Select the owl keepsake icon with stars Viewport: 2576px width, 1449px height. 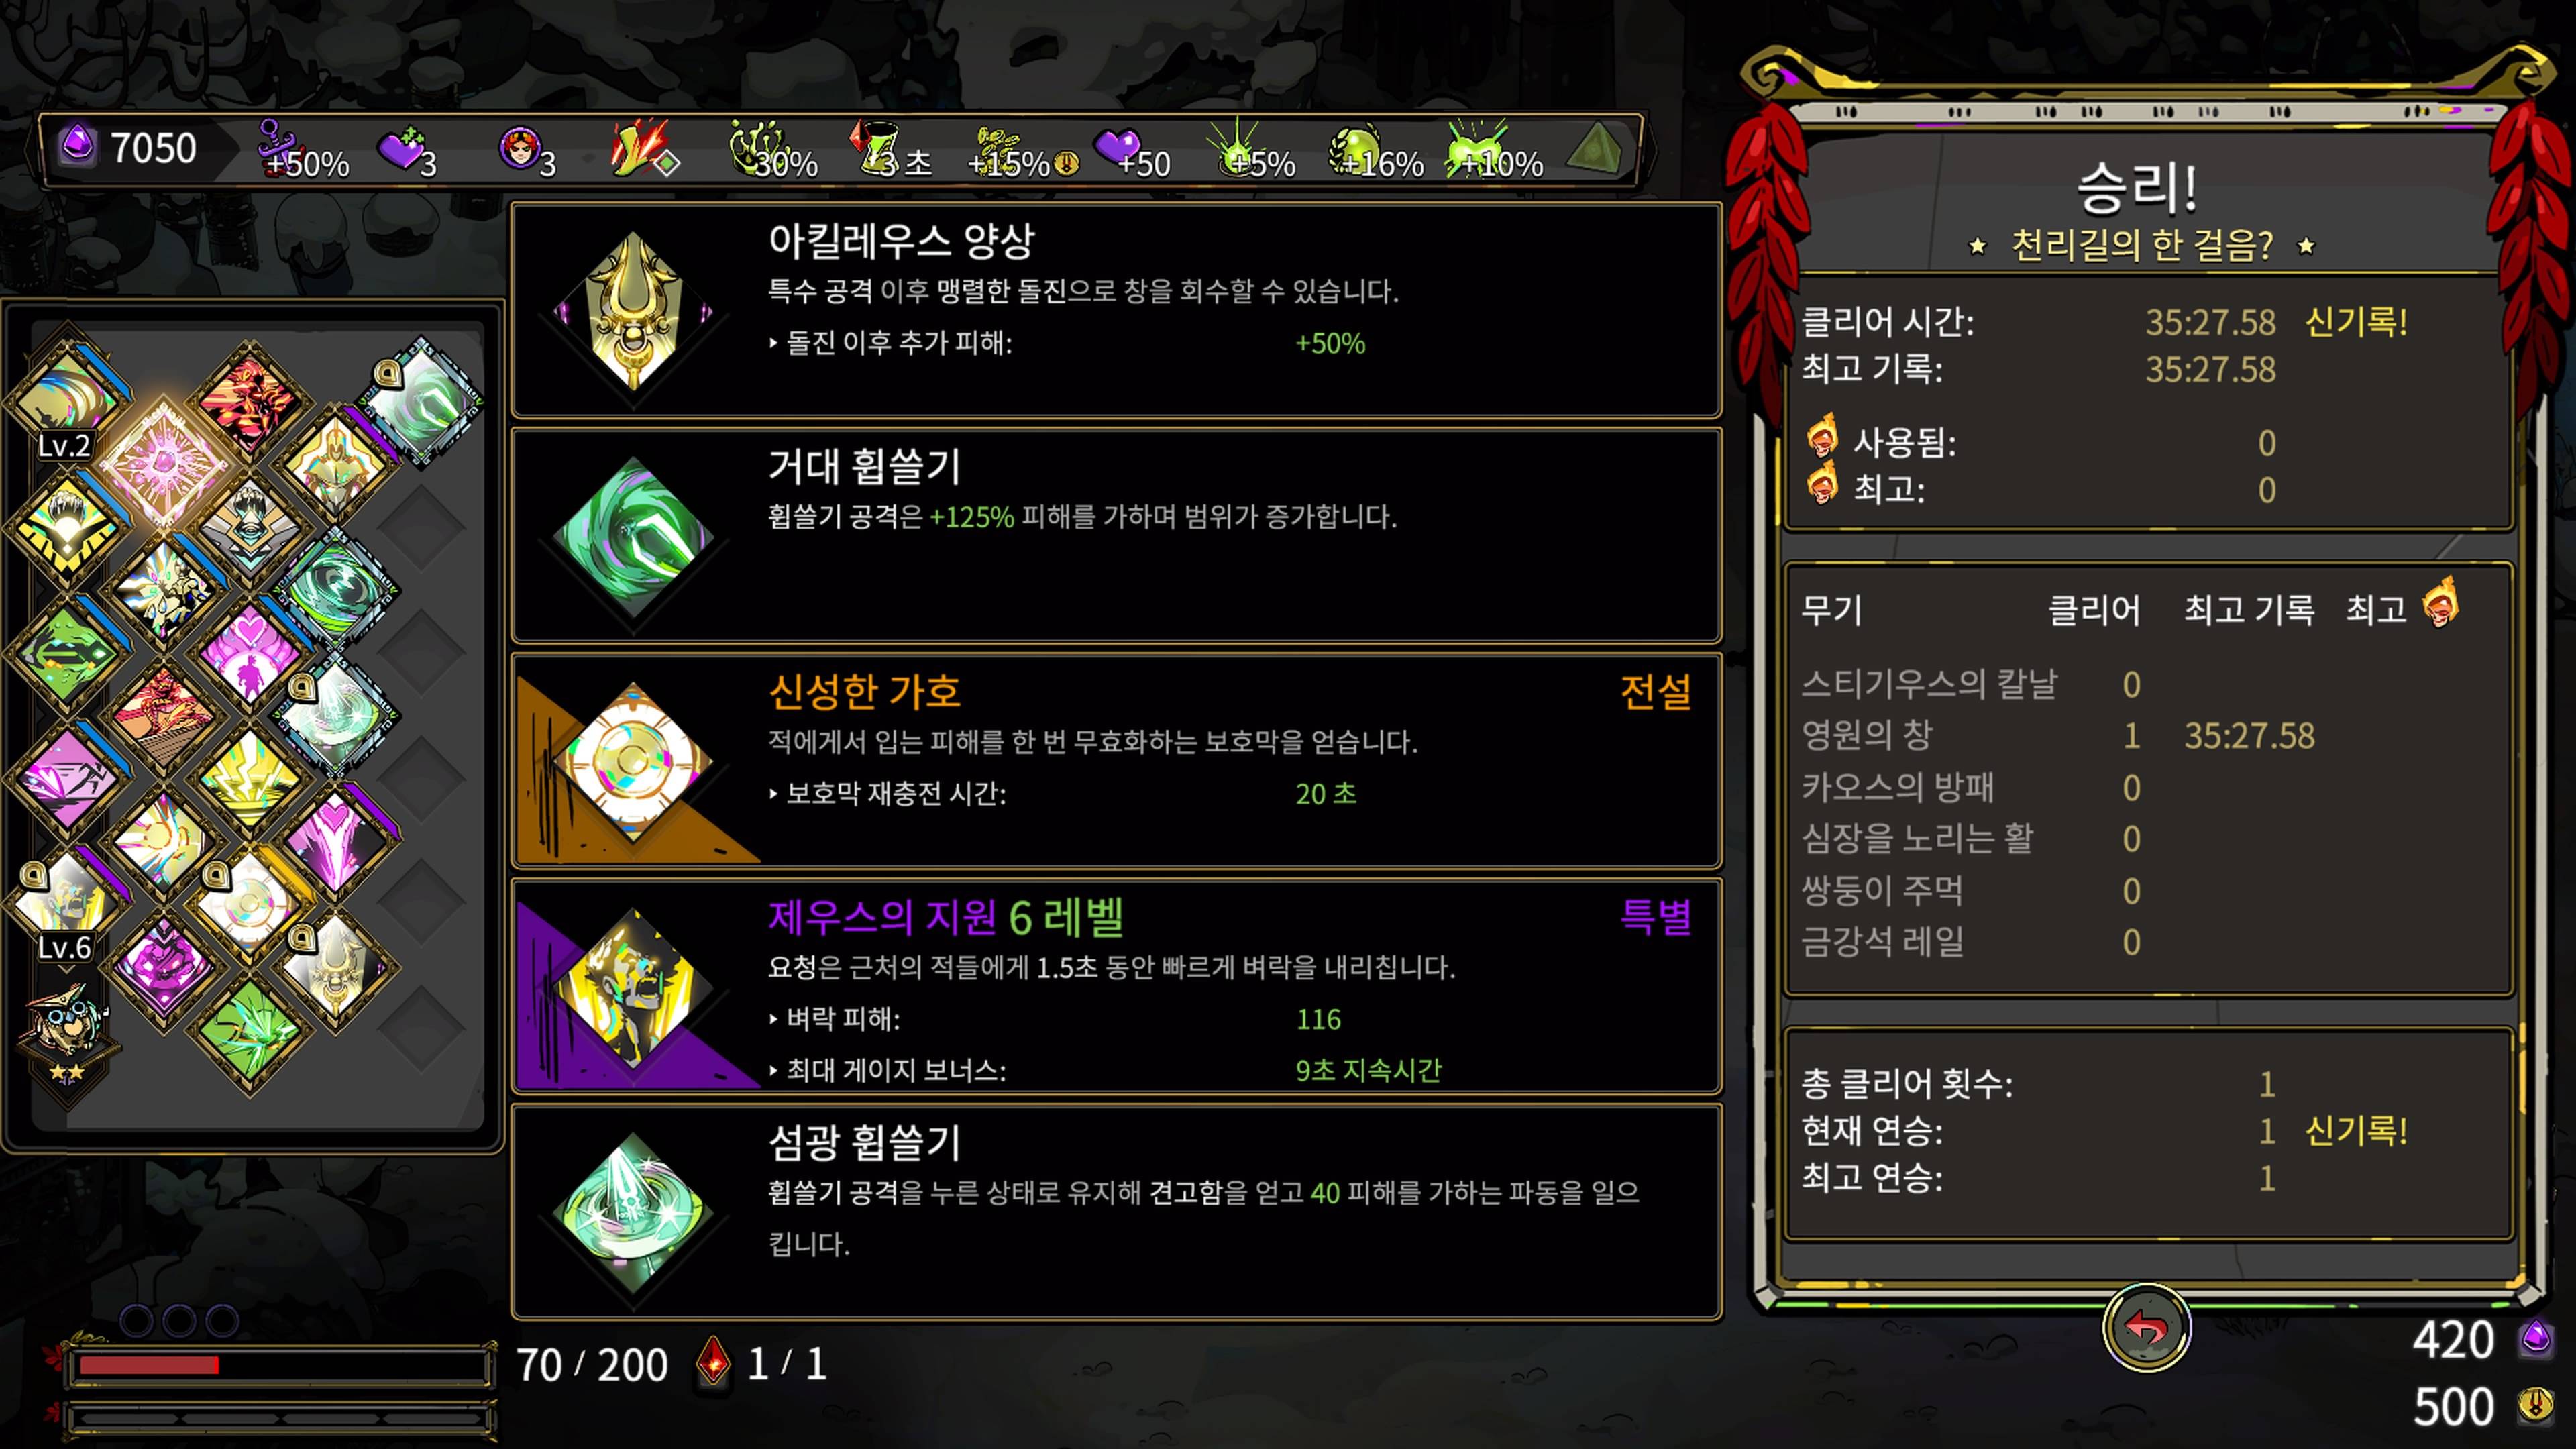[66, 1035]
